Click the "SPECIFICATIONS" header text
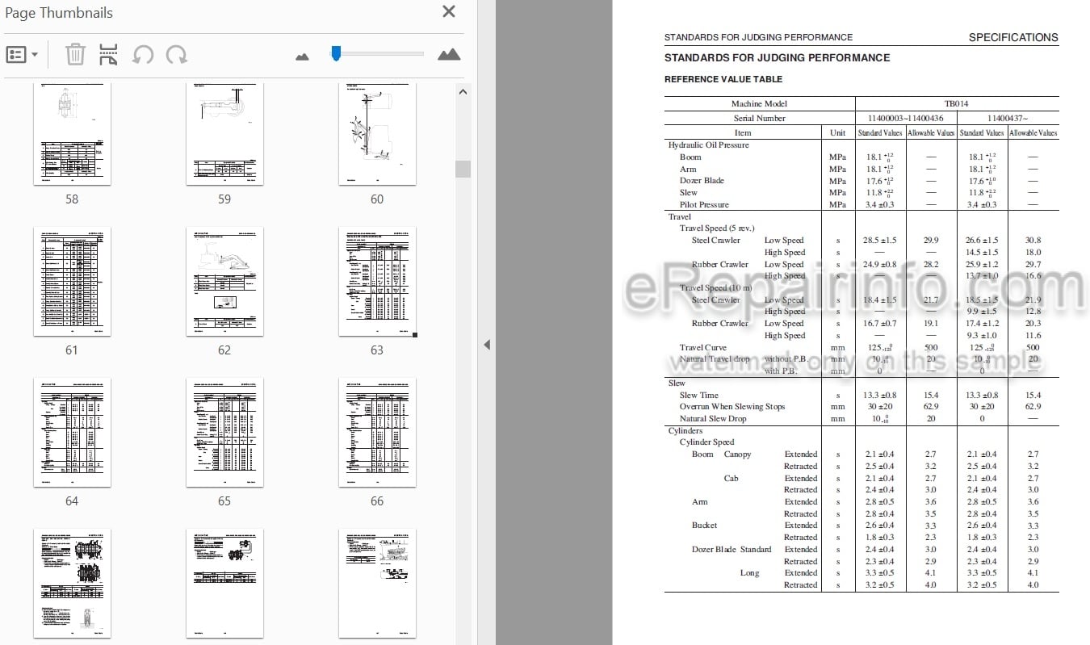The height and width of the screenshot is (645, 1090). click(x=1013, y=37)
